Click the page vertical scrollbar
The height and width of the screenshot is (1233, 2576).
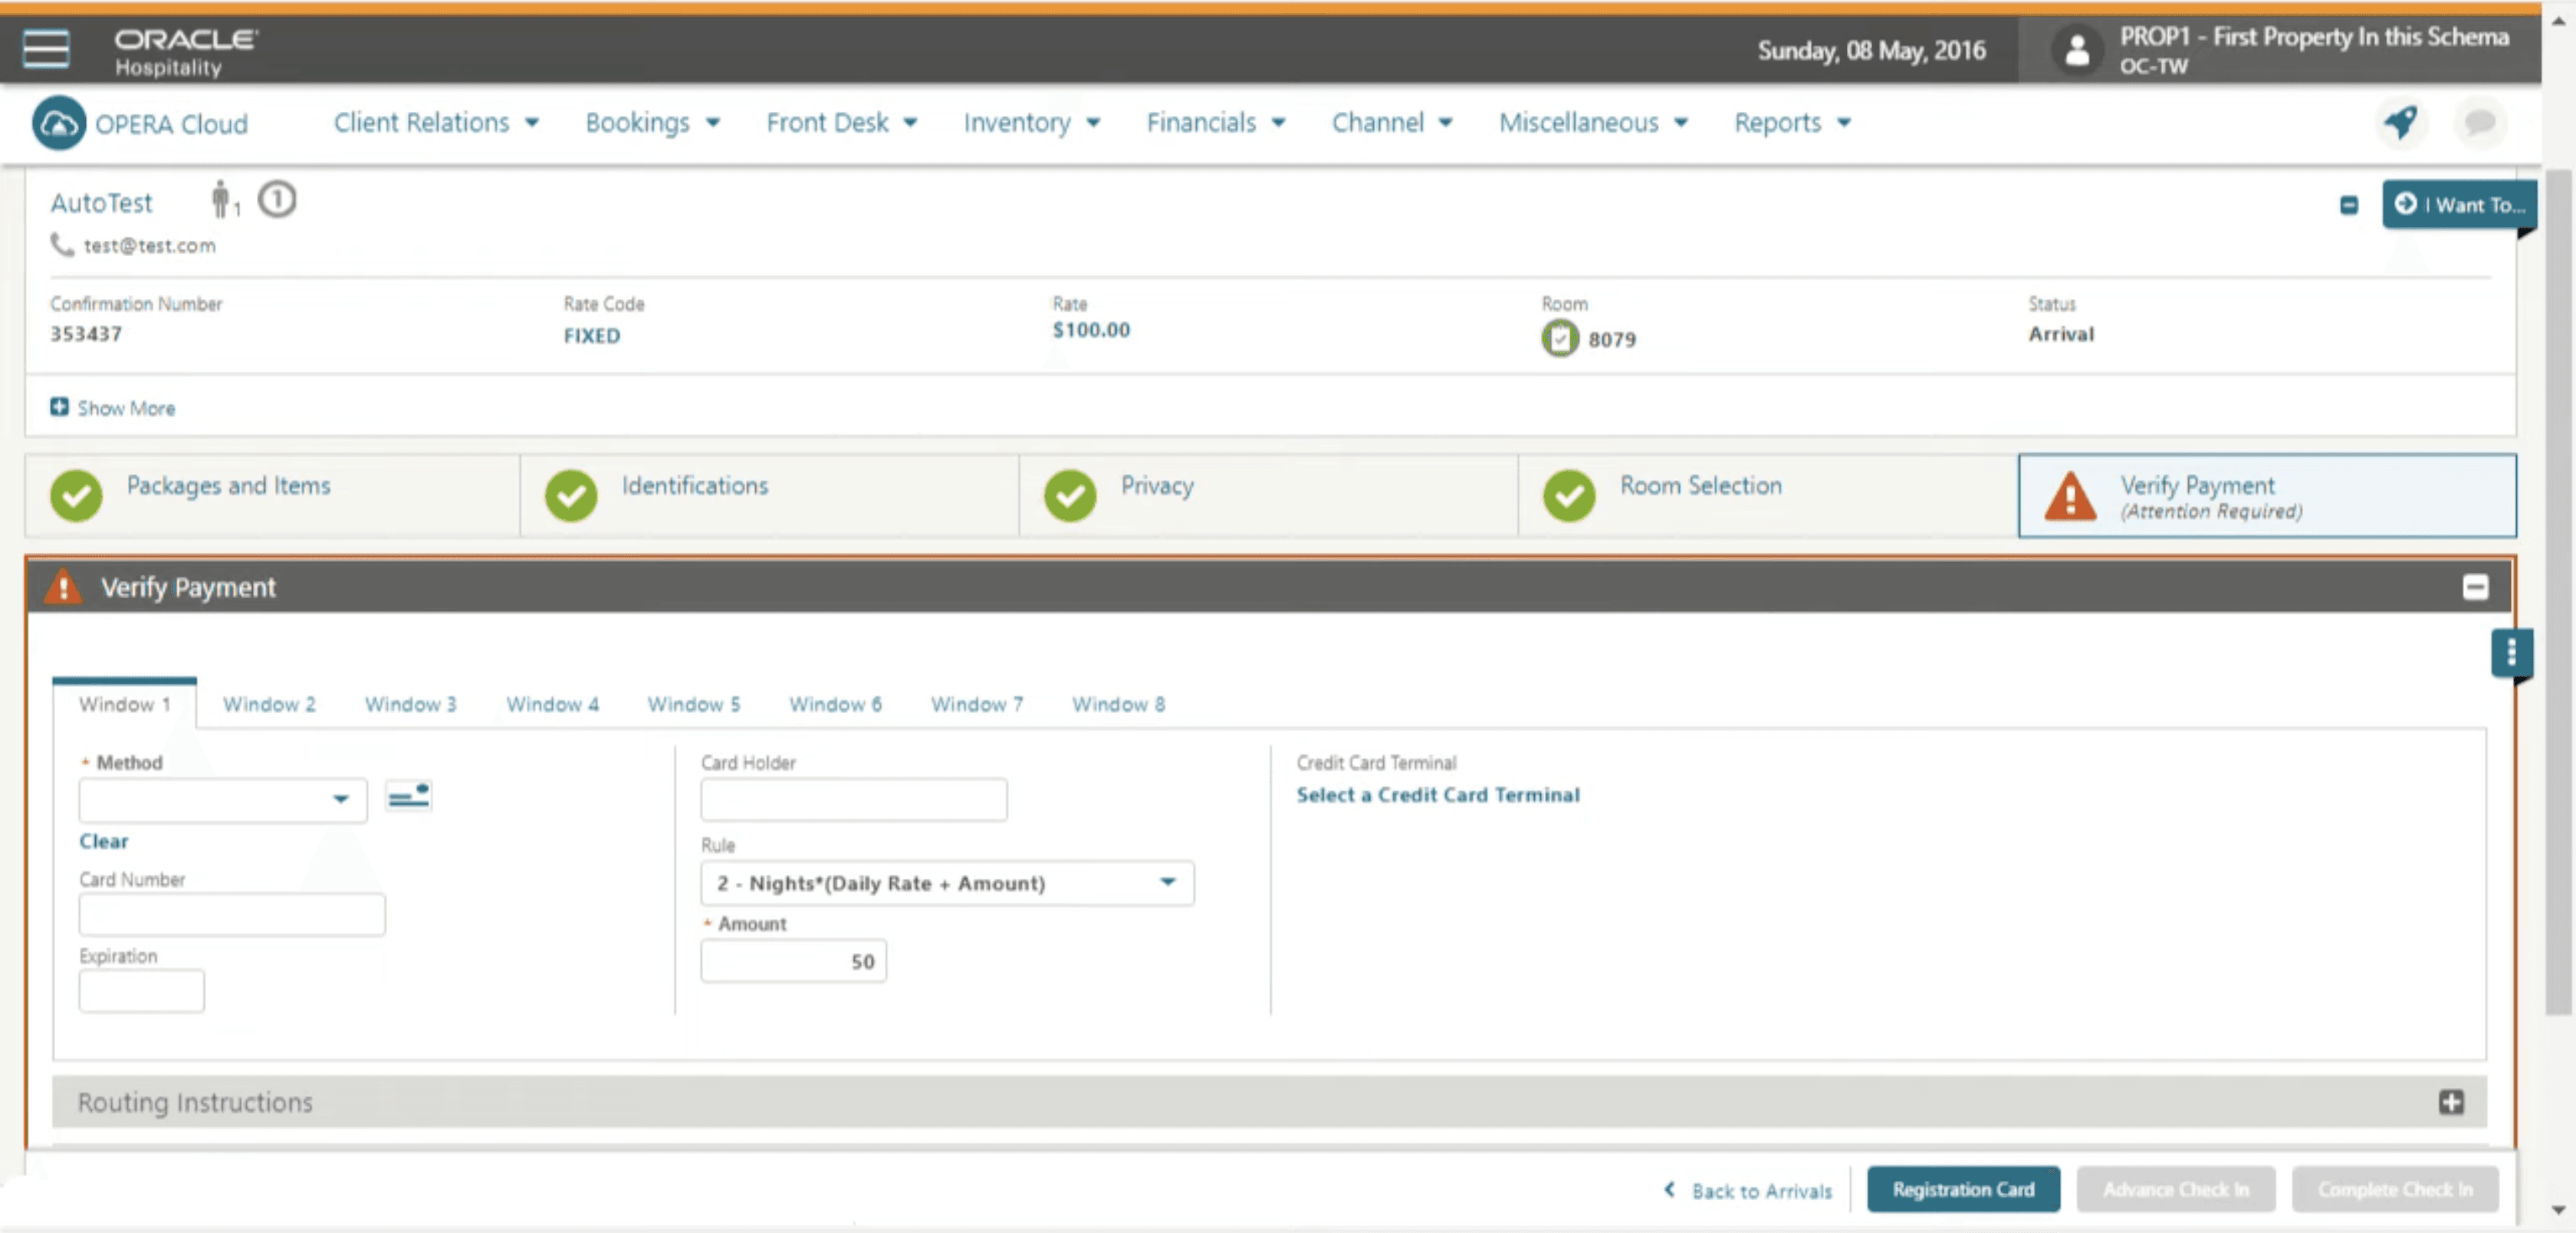pos(2558,600)
